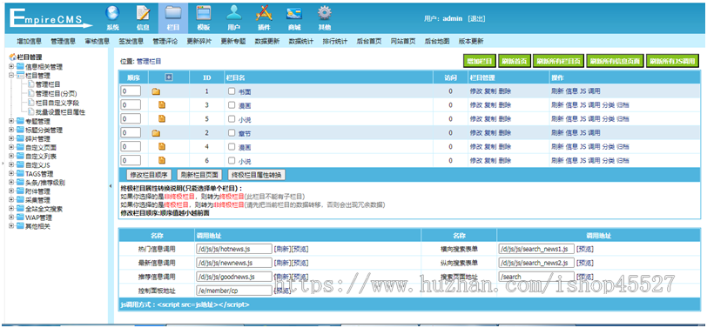
Task: Tick the checkbox for column ID 5
Action: pyautogui.click(x=232, y=119)
